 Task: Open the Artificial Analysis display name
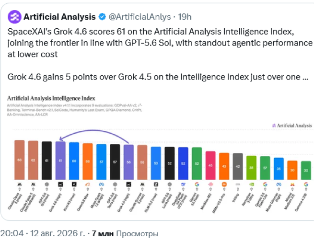tap(59, 17)
